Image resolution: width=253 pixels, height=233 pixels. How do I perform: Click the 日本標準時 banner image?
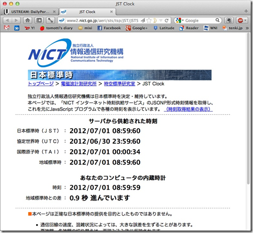click(120, 75)
